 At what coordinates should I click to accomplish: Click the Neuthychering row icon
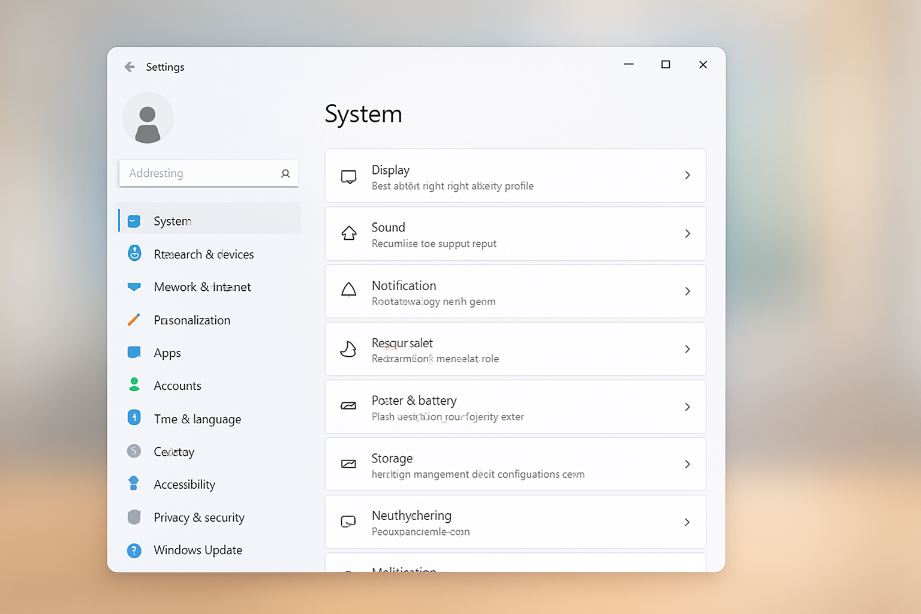[348, 522]
